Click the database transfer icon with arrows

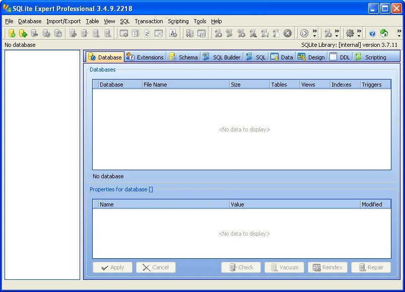pos(189,33)
